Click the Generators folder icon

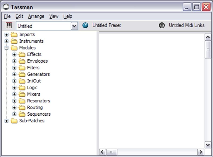click(22, 75)
